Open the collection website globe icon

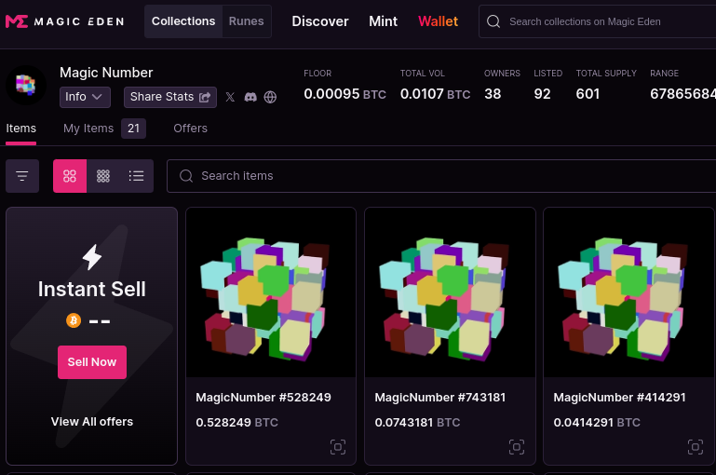[270, 97]
